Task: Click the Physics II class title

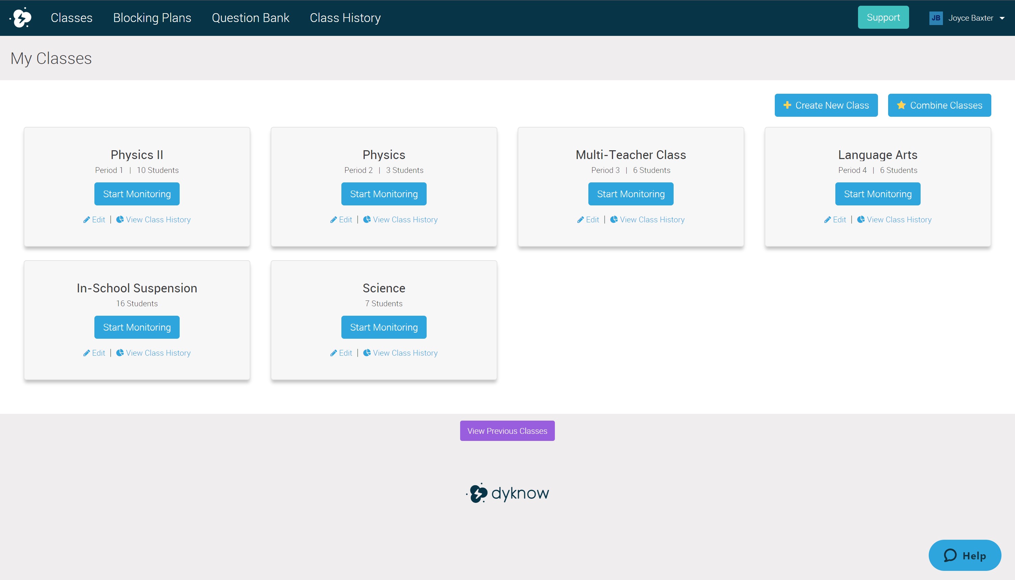Action: [x=137, y=155]
